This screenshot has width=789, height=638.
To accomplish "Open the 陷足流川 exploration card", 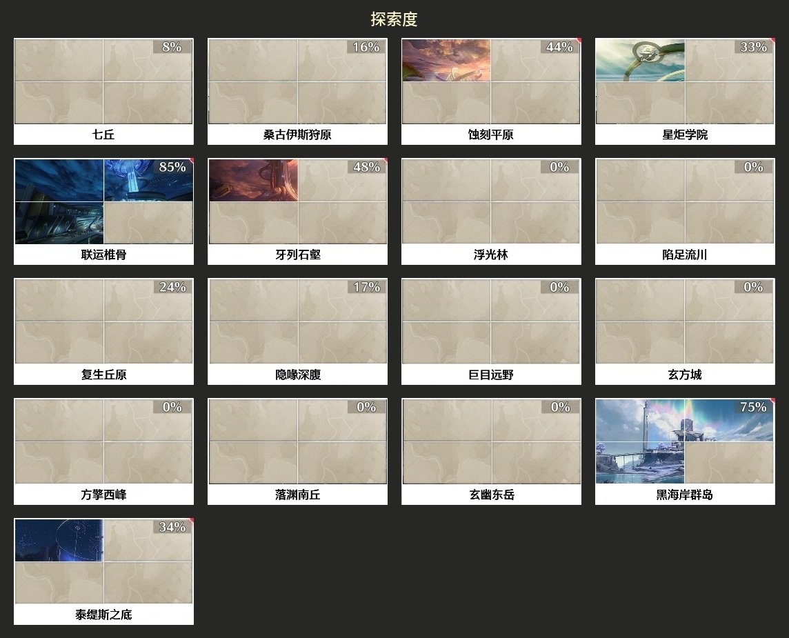I will click(x=685, y=211).
